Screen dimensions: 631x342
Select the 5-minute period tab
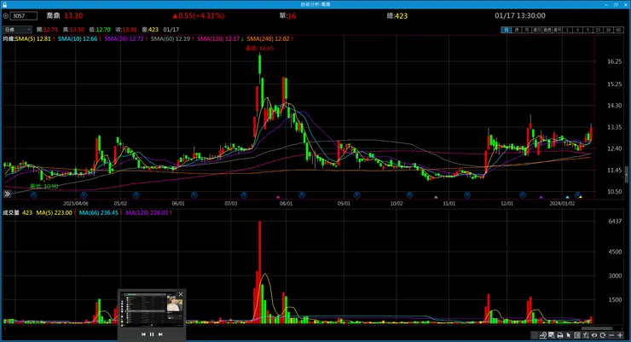coord(588,30)
